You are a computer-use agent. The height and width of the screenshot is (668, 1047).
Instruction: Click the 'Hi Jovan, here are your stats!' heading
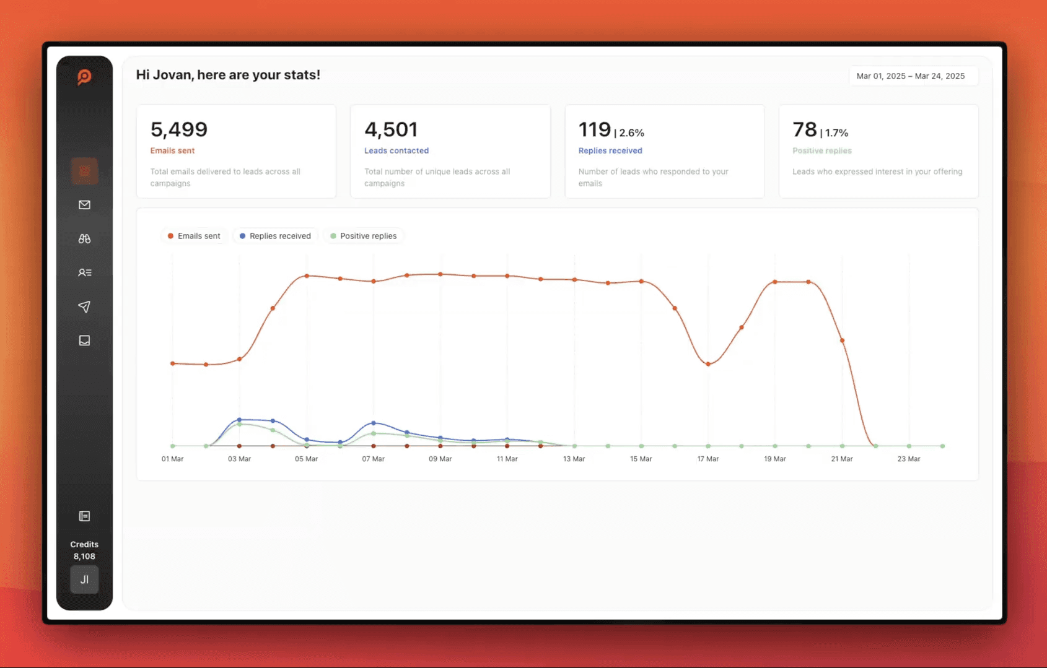[228, 75]
